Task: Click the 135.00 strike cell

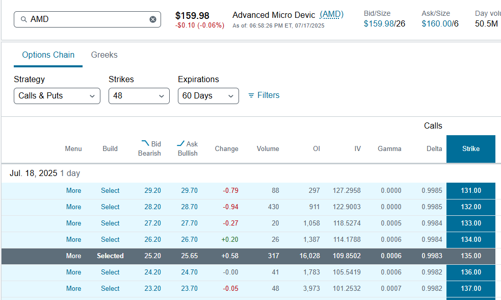Action: (470, 256)
